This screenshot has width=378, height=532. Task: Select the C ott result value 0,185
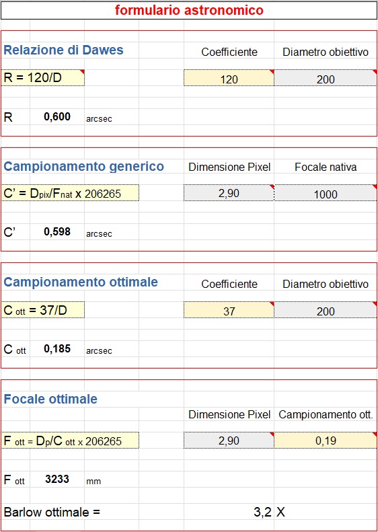point(57,349)
